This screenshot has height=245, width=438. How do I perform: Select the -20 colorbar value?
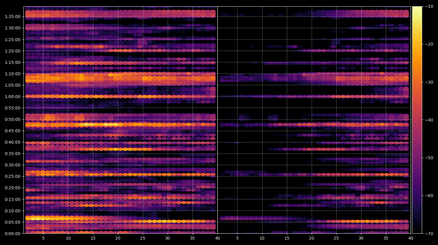pos(429,44)
